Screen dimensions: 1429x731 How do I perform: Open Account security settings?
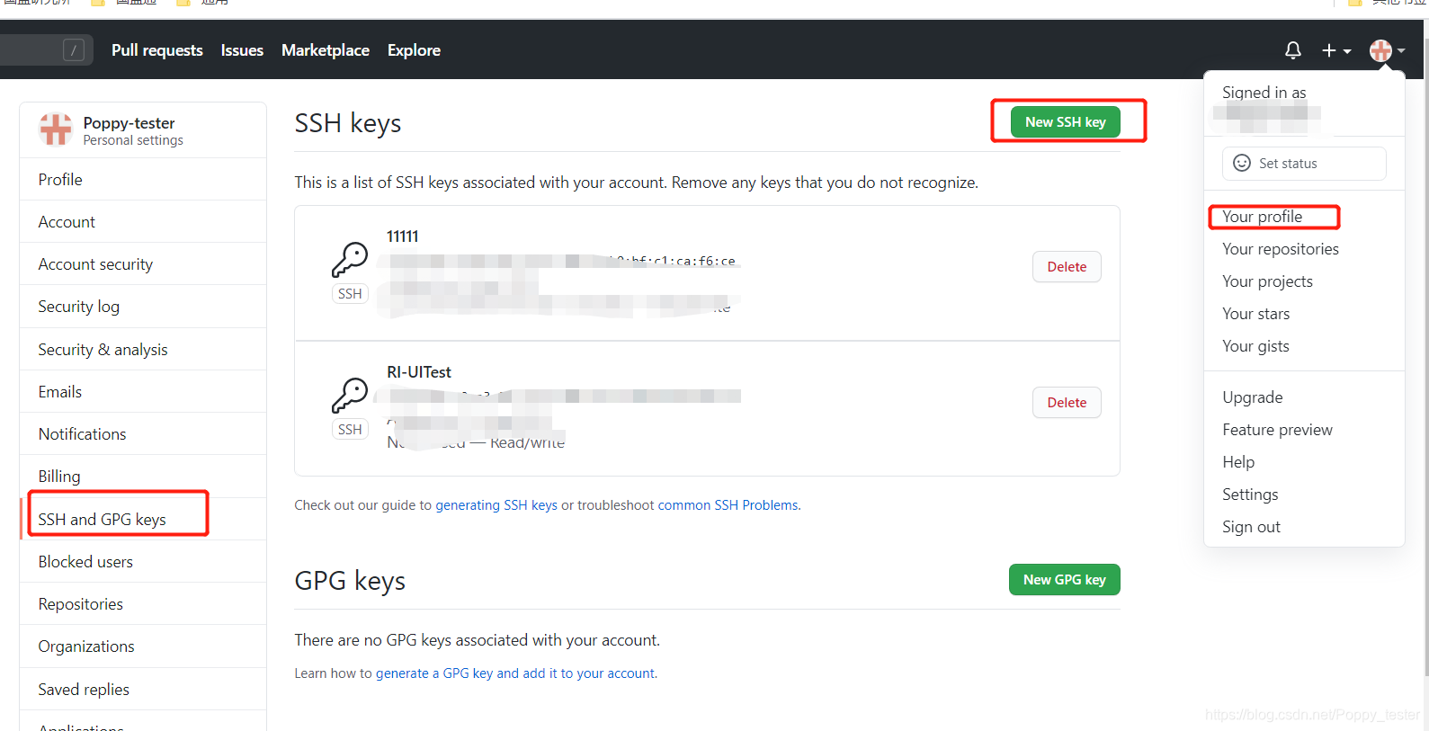coord(143,264)
